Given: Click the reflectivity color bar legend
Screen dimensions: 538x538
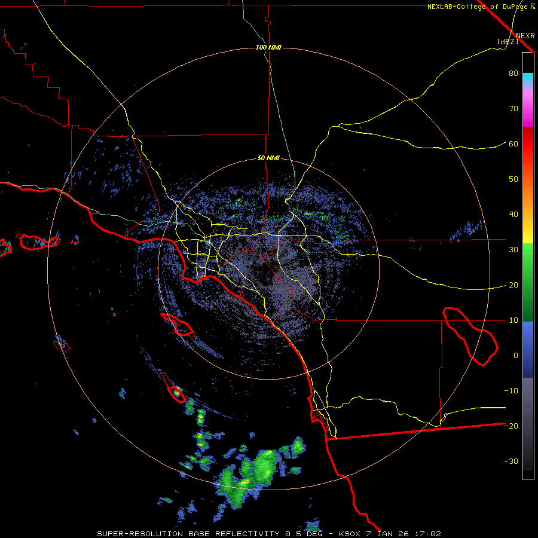Looking at the screenshot, I should (x=528, y=265).
